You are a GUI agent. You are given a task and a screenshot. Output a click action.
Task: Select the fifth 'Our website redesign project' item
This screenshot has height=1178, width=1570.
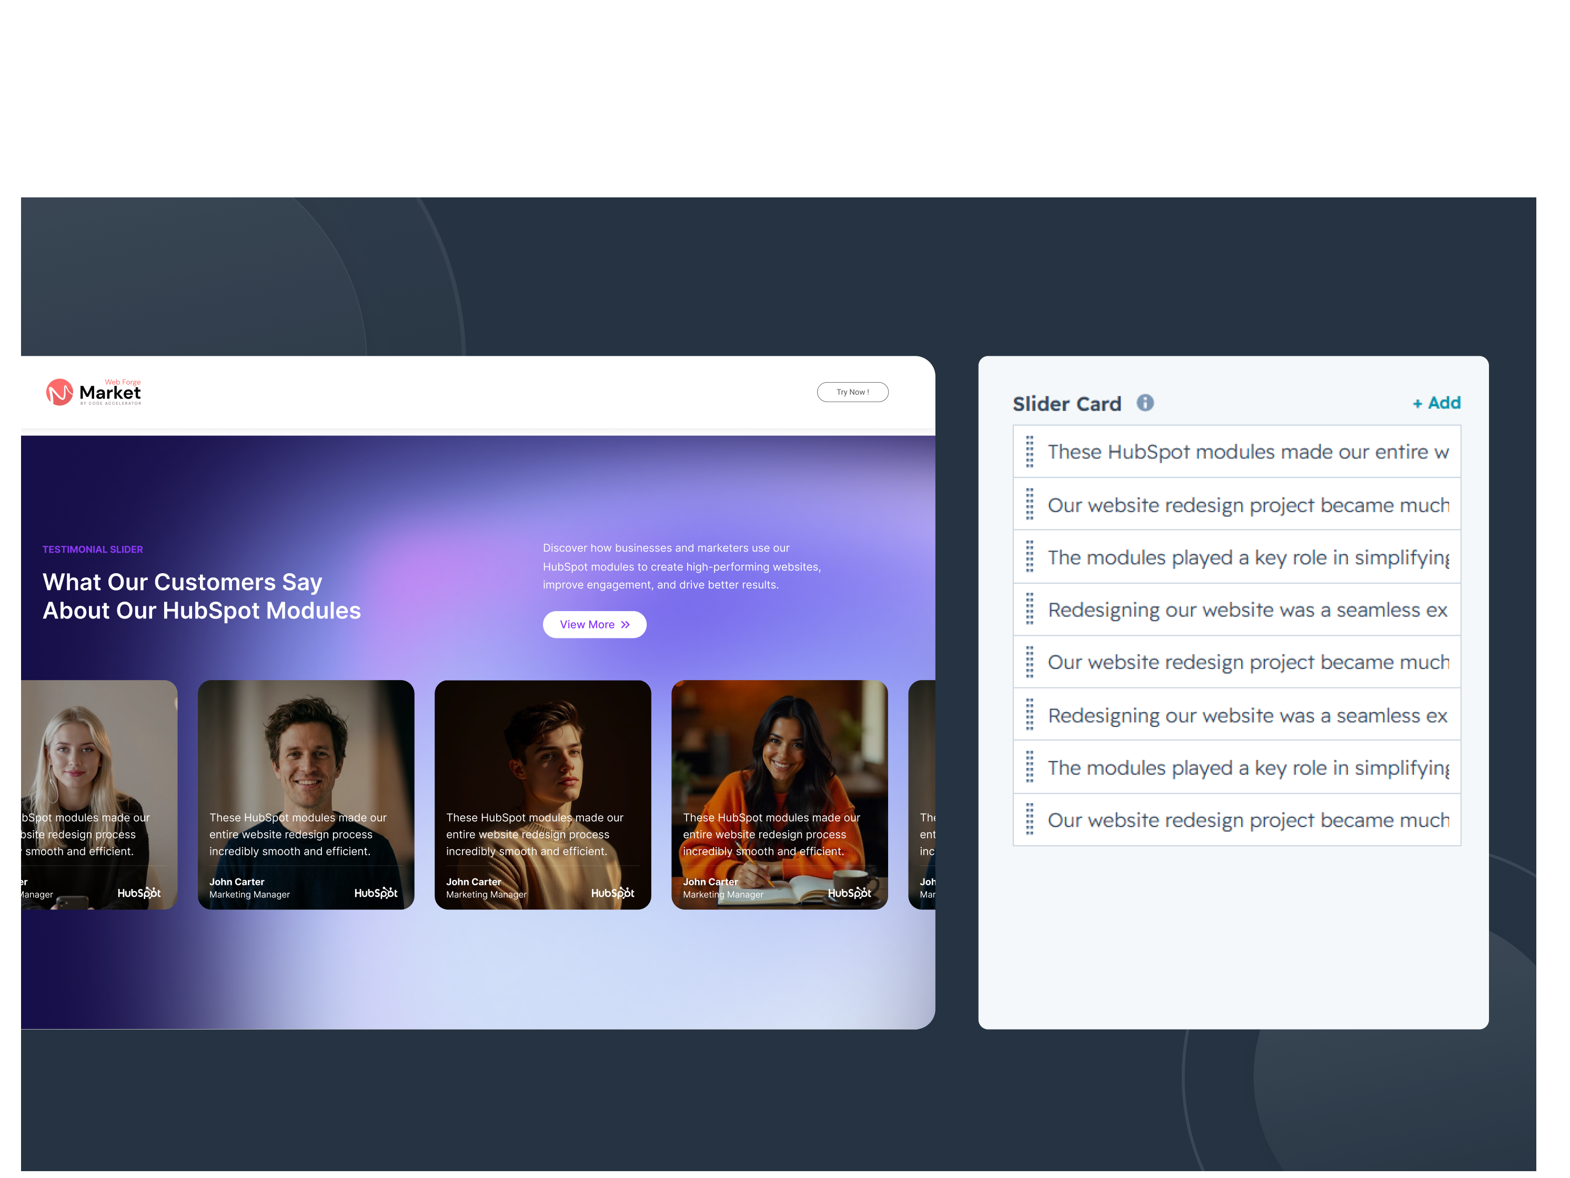click(1237, 662)
